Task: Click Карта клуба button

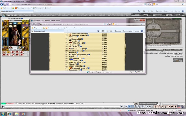Action: 159,50
